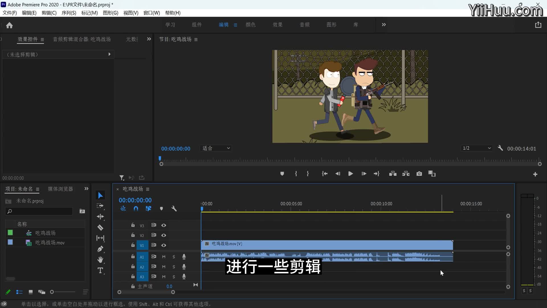The height and width of the screenshot is (308, 547).
Task: Open program monitor 节目 panel menu
Action: [x=196, y=40]
